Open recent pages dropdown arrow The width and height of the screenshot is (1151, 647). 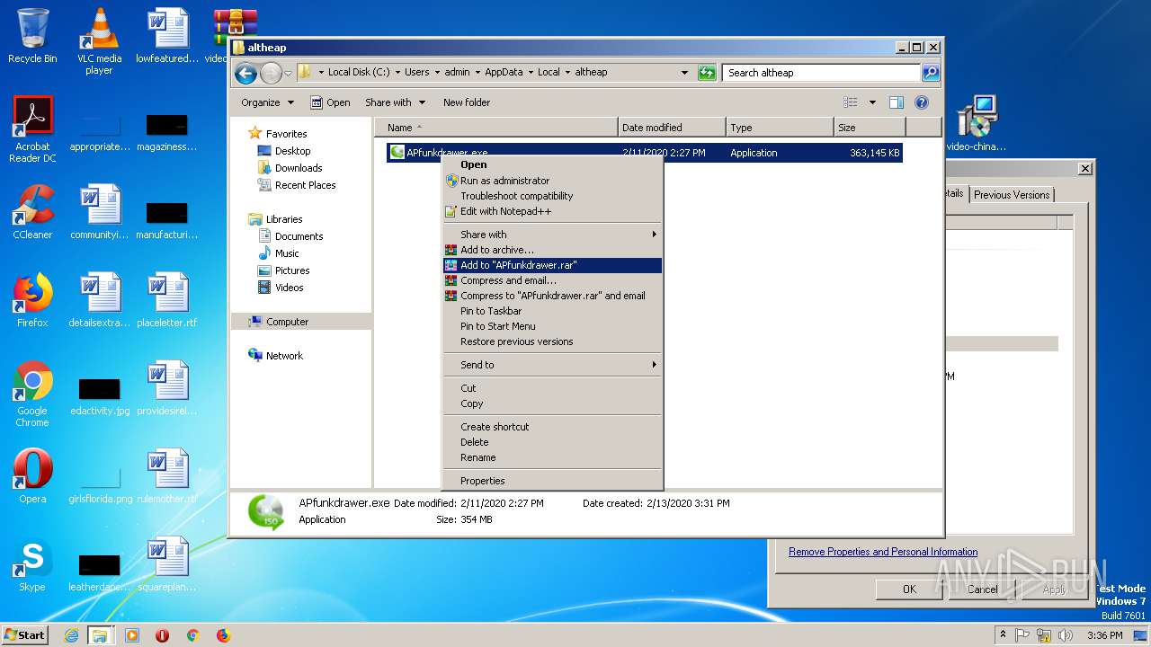coord(288,73)
